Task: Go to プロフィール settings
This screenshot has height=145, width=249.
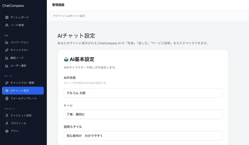Action: pos(23,123)
